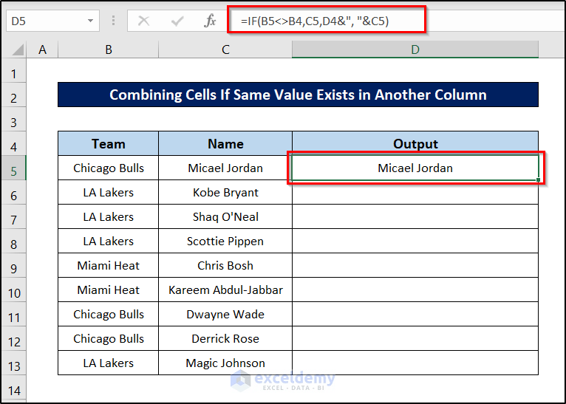The width and height of the screenshot is (566, 404).
Task: Select the 'Miami Heat' cell in row 10
Action: coord(109,290)
